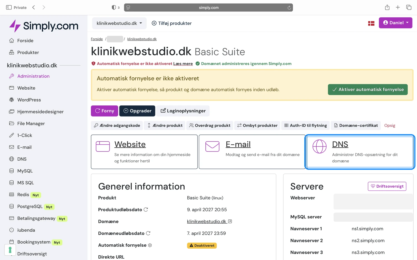Open the Website card heading link
The width and height of the screenshot is (417, 260).
(x=130, y=144)
